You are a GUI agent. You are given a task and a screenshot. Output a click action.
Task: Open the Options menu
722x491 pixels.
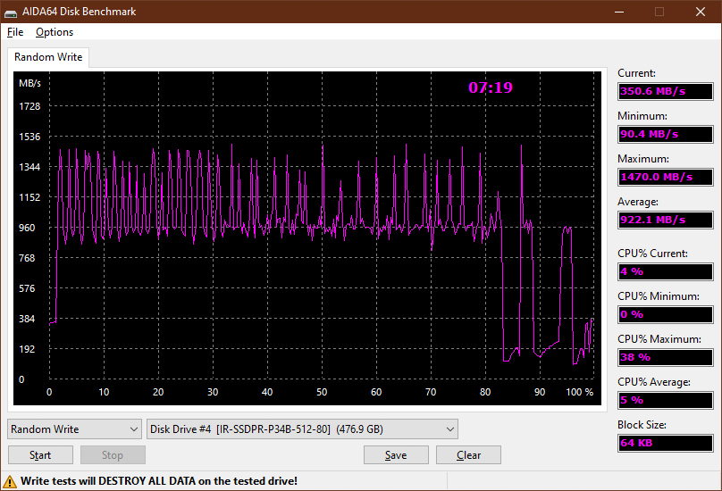(x=55, y=32)
